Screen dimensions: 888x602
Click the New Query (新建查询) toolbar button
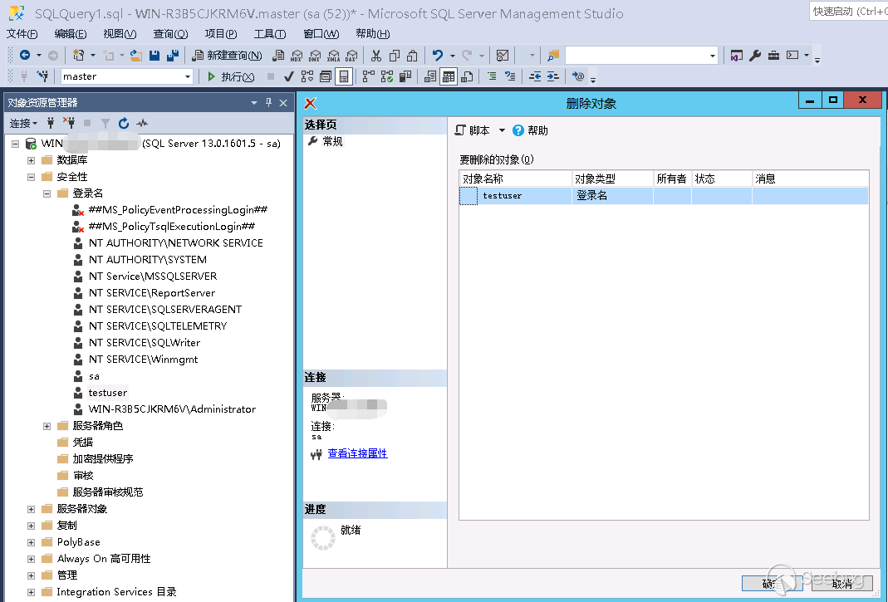tap(227, 56)
